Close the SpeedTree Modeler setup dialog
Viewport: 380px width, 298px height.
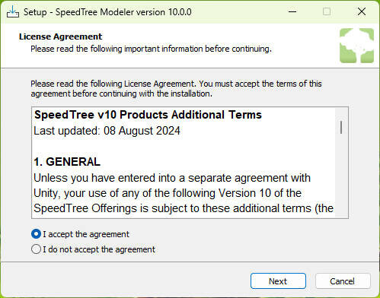[362, 11]
